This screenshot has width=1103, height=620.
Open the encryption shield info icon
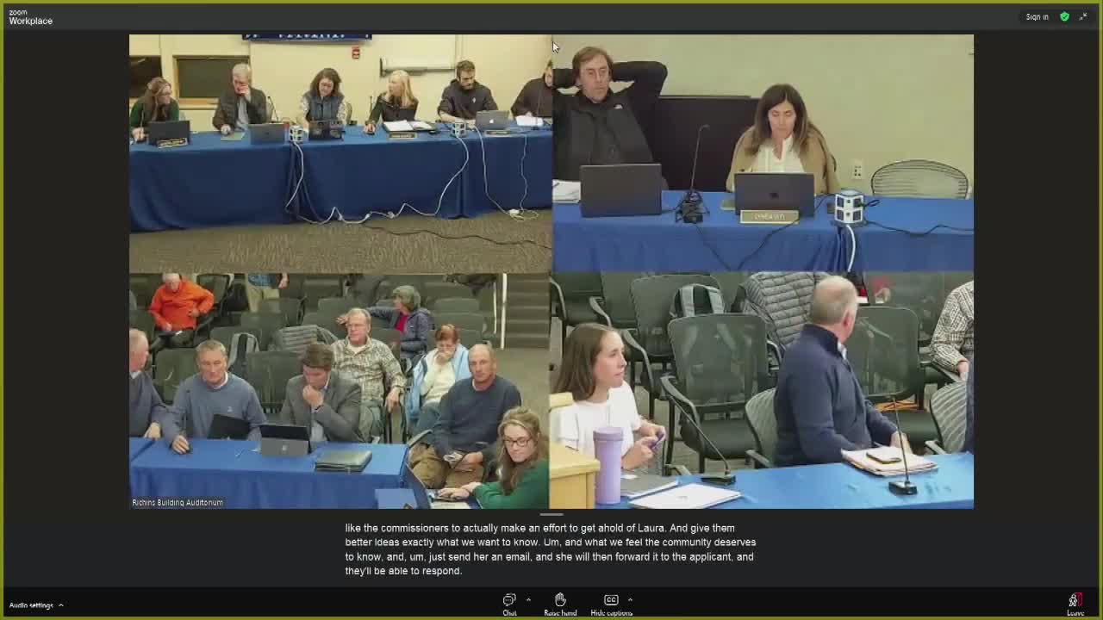(x=1065, y=16)
